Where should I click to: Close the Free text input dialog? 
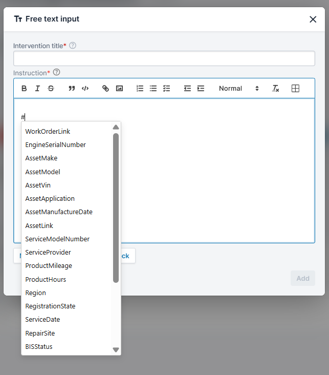click(x=313, y=19)
